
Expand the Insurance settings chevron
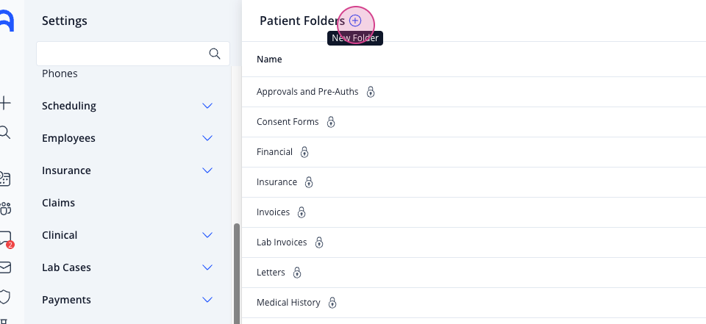(207, 170)
